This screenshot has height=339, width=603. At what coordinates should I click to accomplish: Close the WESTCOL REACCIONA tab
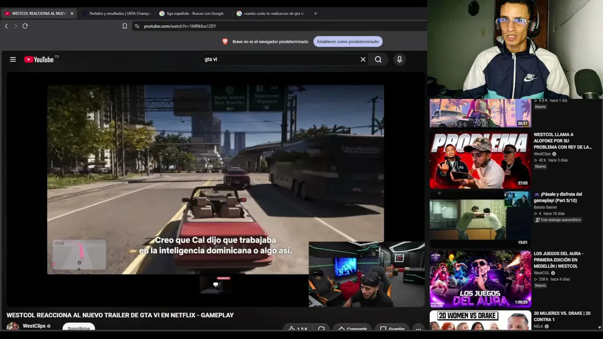point(72,13)
